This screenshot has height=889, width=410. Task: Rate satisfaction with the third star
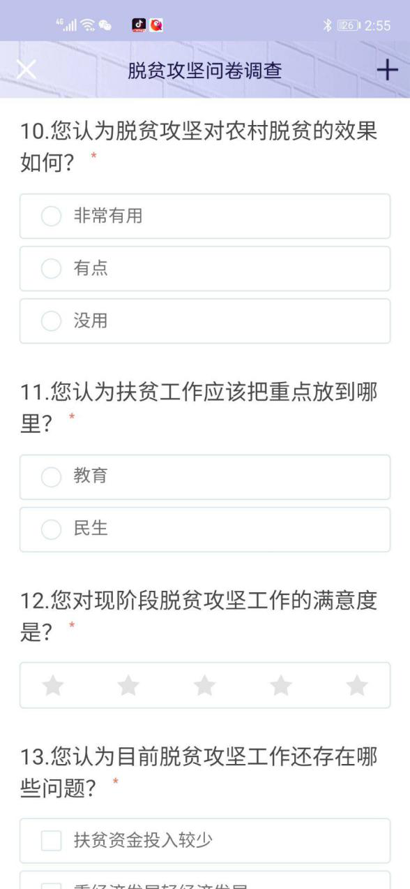(x=204, y=685)
